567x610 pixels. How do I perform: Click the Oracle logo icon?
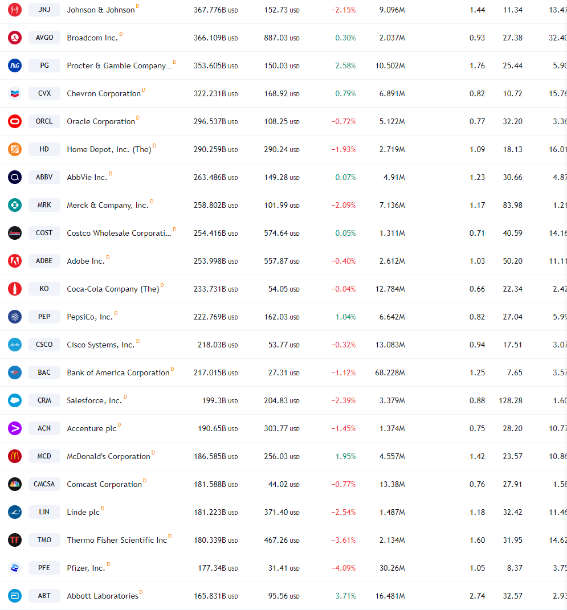click(15, 121)
